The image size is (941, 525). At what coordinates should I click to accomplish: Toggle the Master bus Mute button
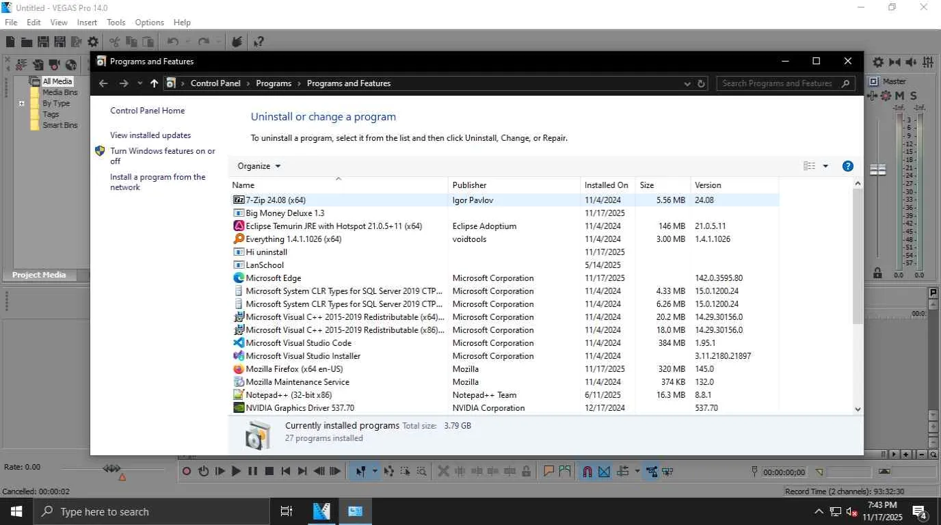click(x=899, y=96)
